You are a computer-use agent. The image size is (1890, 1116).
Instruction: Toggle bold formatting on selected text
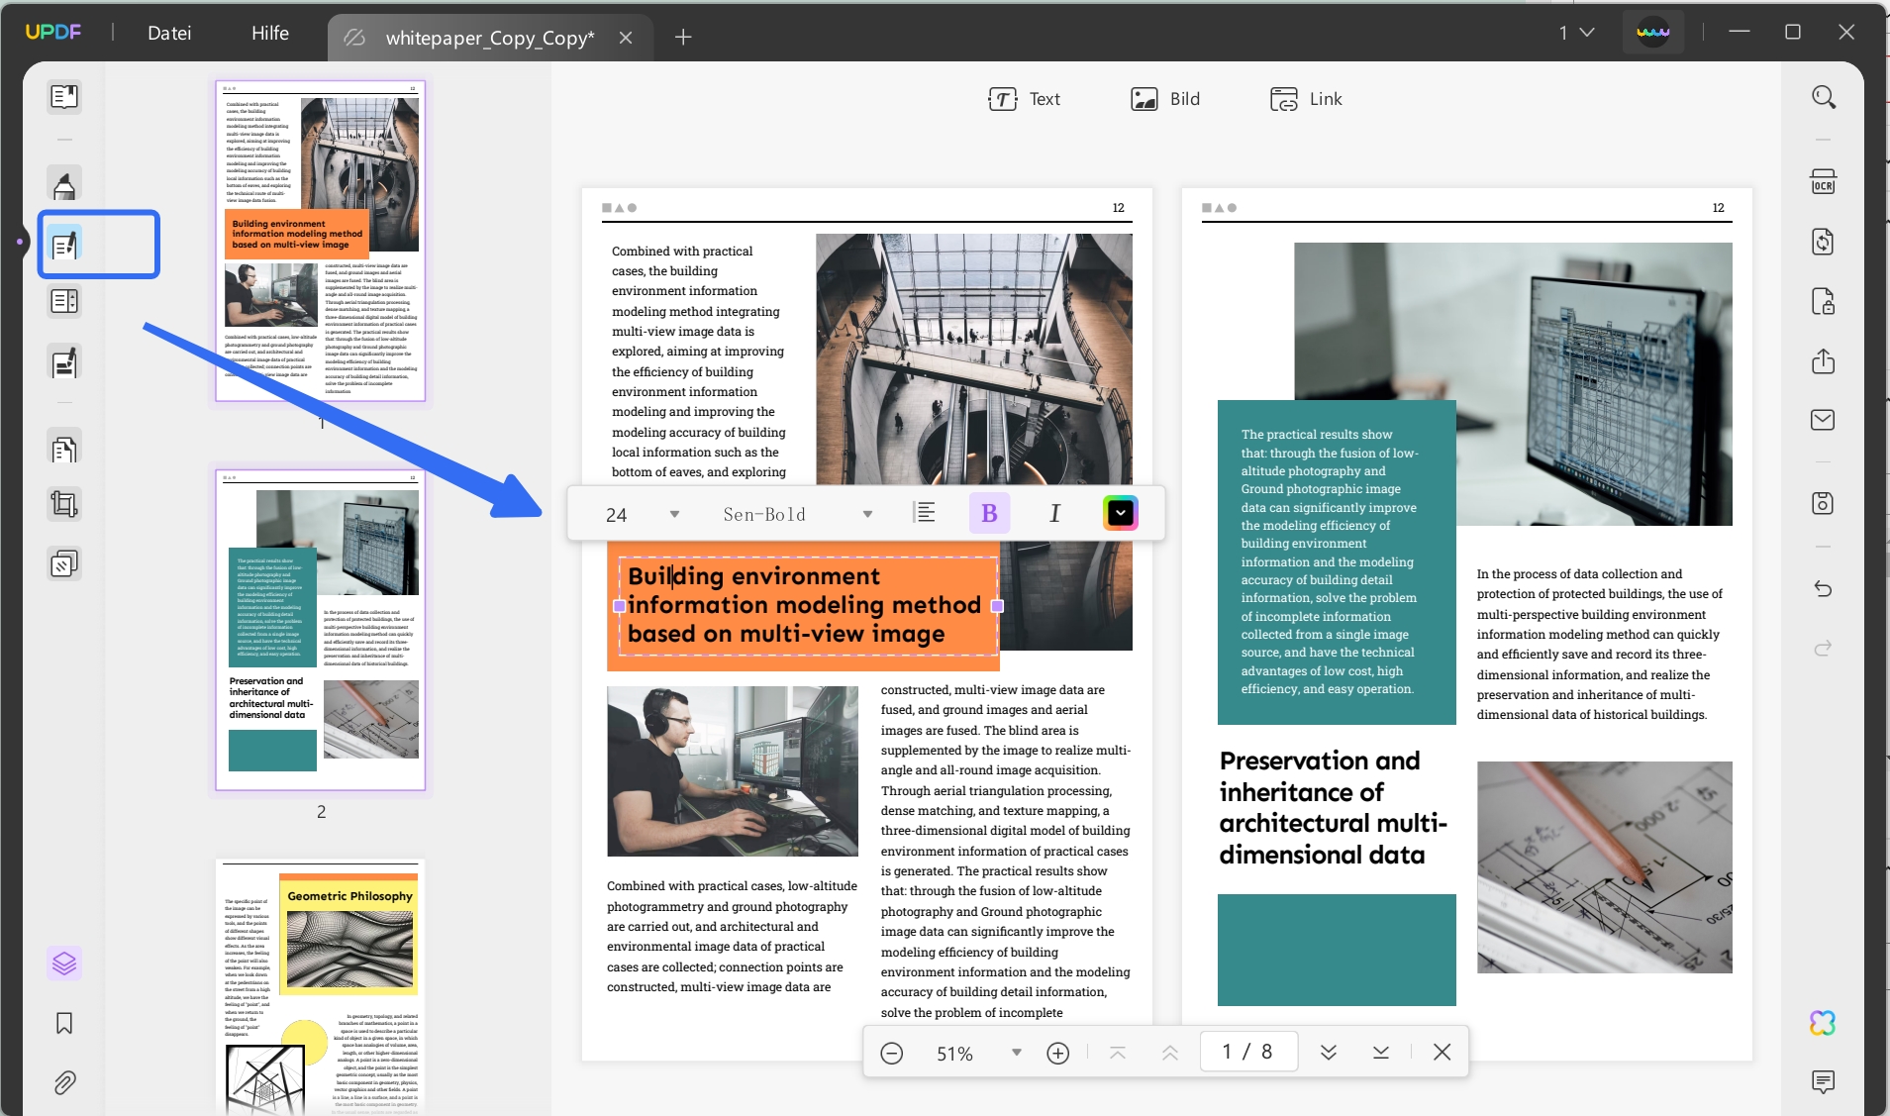[989, 513]
